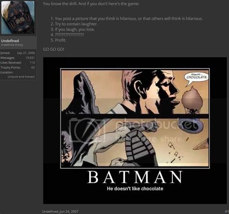Image resolution: width=229 pixels, height=214 pixels.
Task: Open the Undefined username profile link
Action: [x=10, y=41]
